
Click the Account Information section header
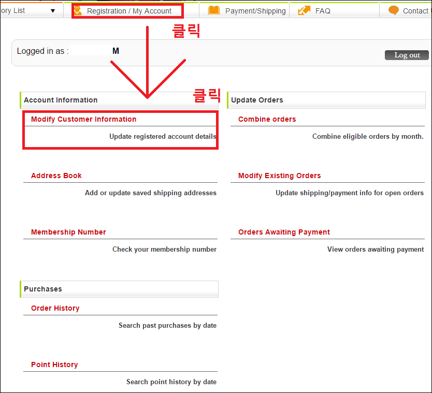point(61,100)
